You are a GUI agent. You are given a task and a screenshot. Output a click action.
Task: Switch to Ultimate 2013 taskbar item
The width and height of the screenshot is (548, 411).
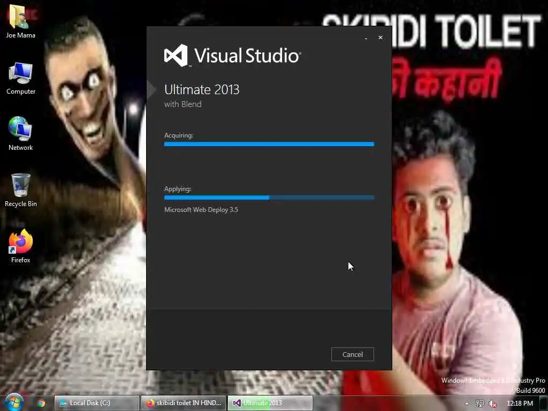pos(270,403)
